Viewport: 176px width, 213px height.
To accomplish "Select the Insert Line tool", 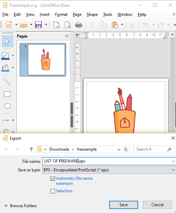I will tap(7, 82).
